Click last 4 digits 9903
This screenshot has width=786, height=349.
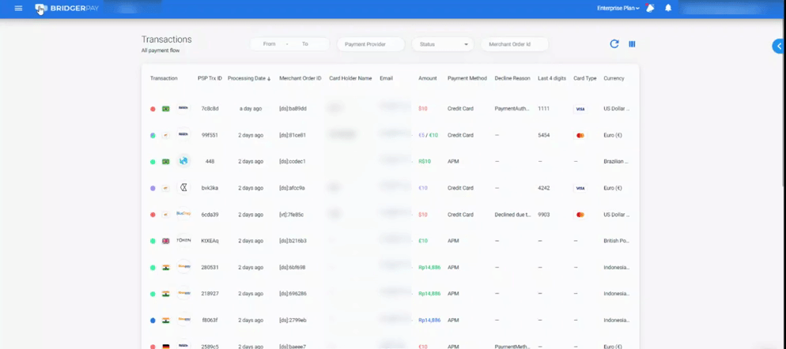pyautogui.click(x=544, y=215)
